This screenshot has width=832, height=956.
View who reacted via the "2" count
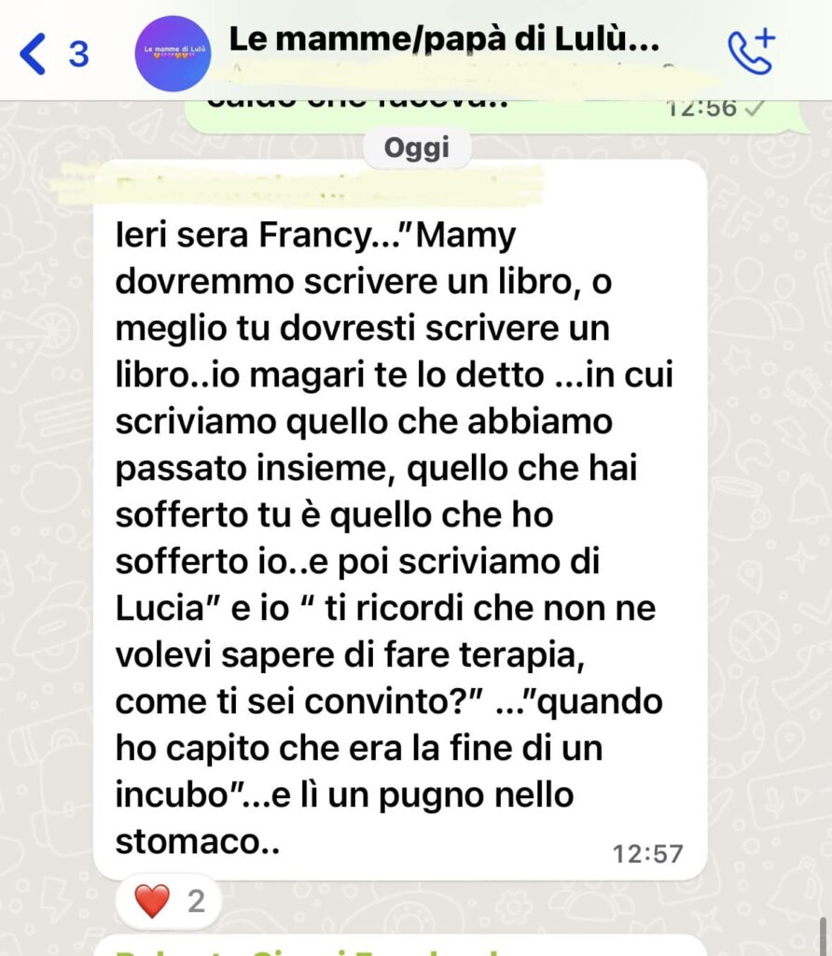coord(196,901)
